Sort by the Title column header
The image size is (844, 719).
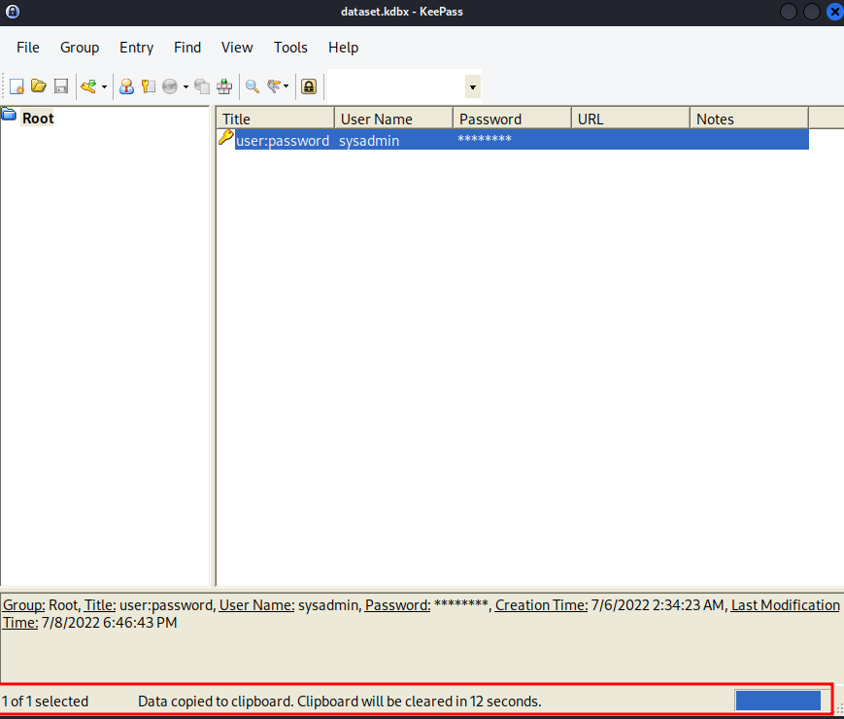[x=276, y=120]
